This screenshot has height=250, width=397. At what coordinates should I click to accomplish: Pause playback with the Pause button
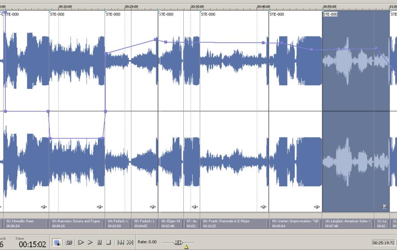99,242
